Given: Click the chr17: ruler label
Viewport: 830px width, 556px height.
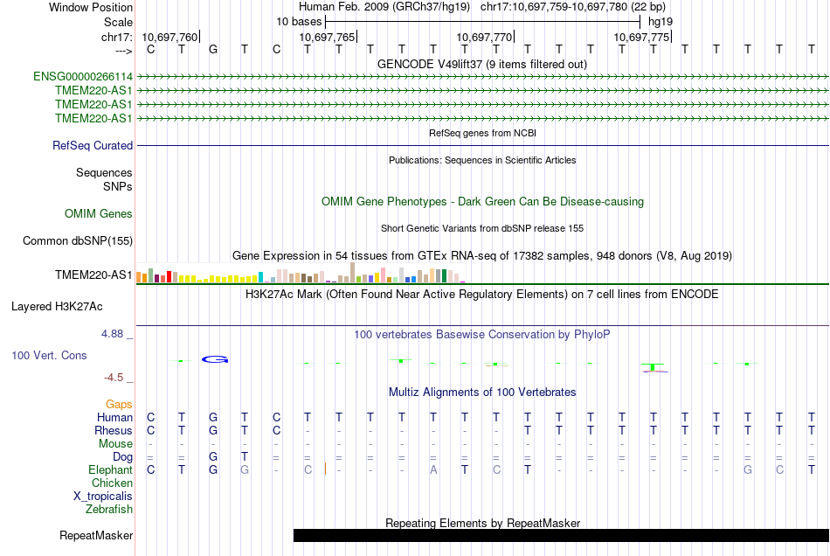Looking at the screenshot, I should tap(117, 37).
